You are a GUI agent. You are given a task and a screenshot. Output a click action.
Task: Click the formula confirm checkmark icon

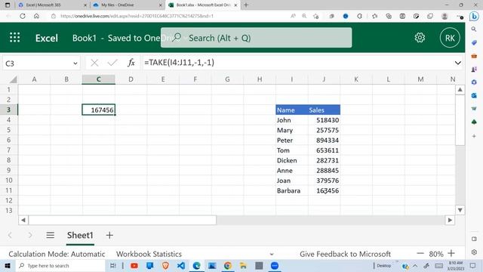(x=112, y=63)
